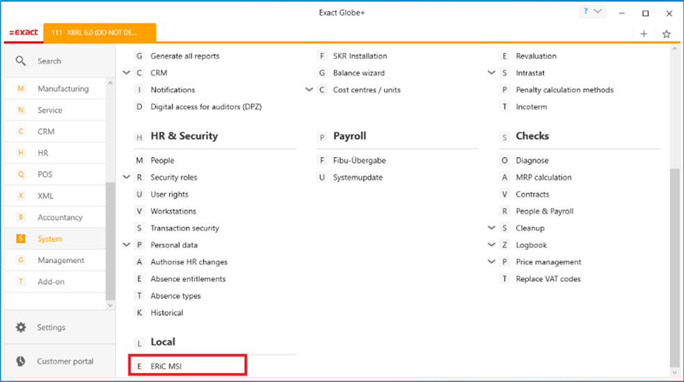This screenshot has width=684, height=382.
Task: Click the Customer portal icon
Action: pyautogui.click(x=21, y=361)
